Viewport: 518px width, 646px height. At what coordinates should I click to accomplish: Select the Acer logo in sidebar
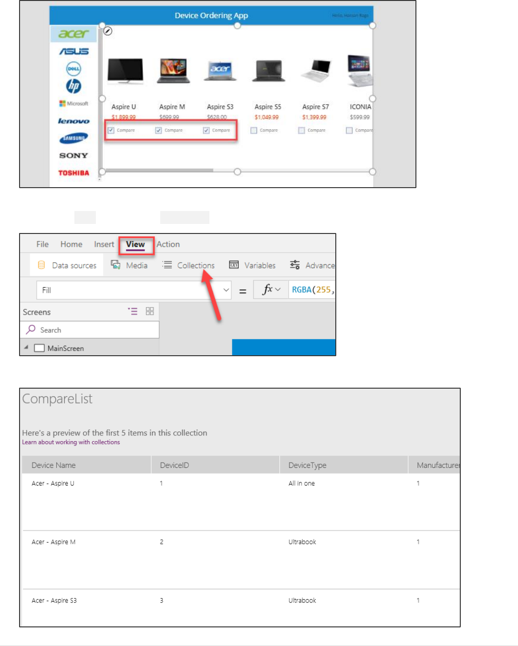point(73,34)
